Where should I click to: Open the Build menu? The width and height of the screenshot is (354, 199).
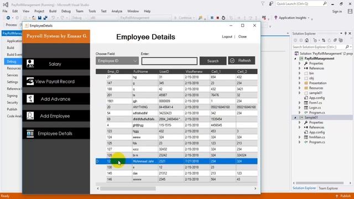click(x=53, y=11)
